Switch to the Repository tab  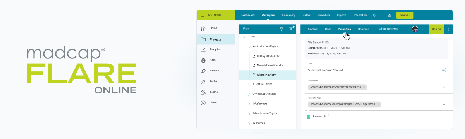(x=289, y=15)
